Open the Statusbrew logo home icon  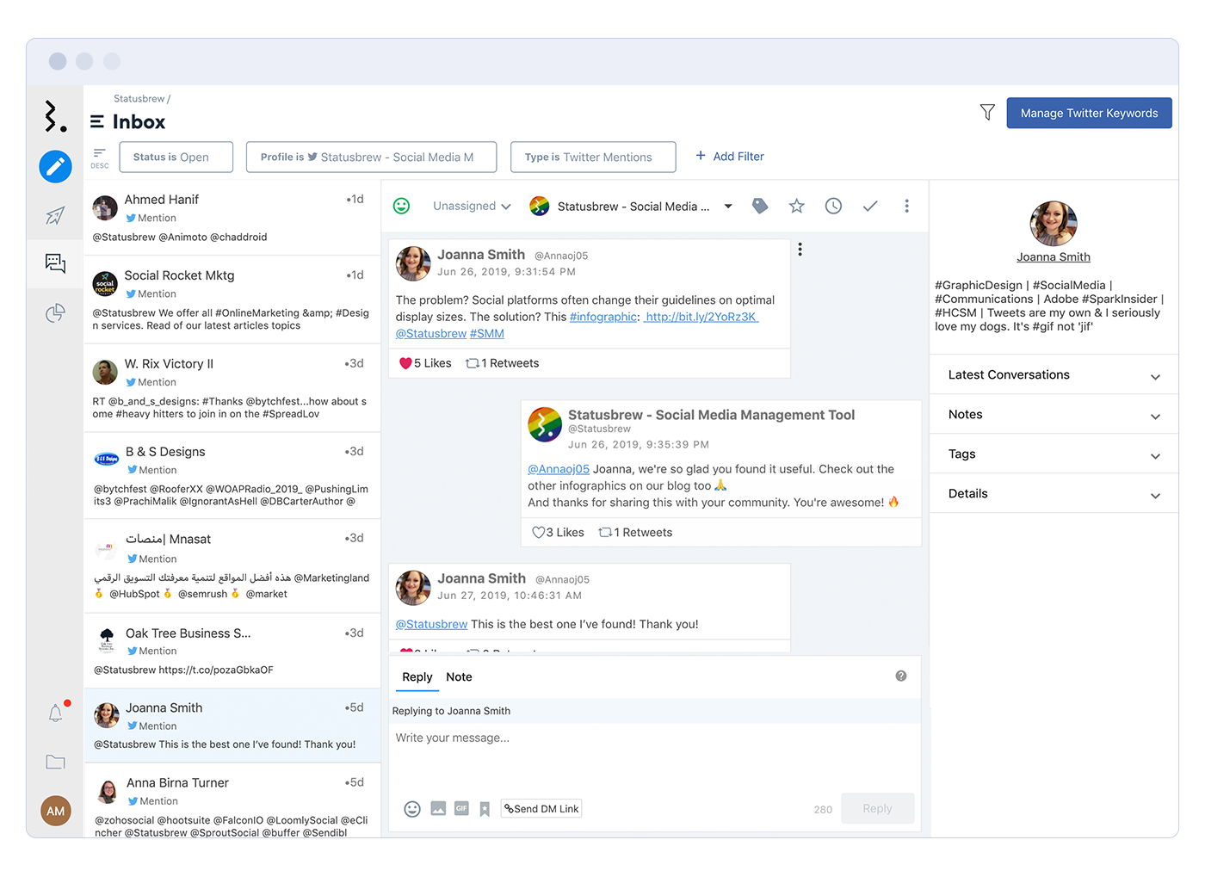pos(55,116)
